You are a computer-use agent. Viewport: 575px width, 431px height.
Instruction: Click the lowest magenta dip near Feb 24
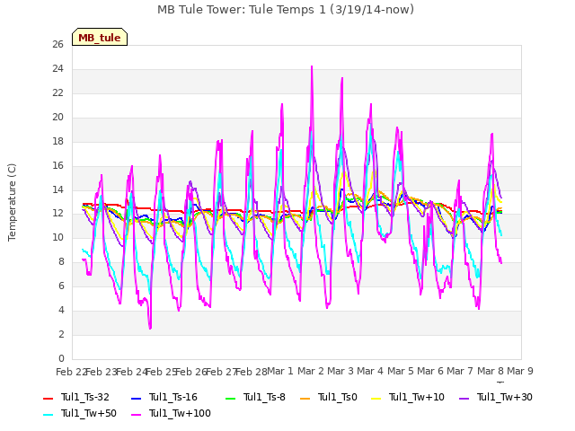click(150, 328)
